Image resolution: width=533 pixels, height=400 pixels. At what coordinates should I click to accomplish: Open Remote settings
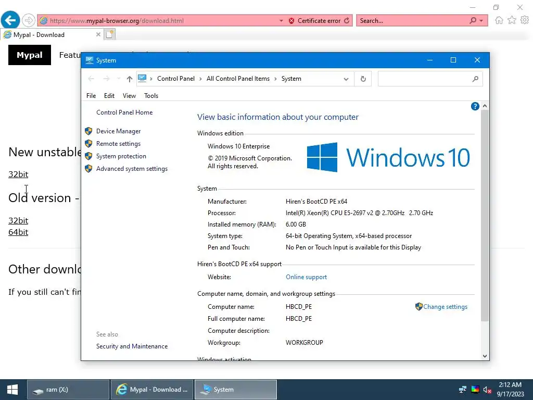(118, 144)
